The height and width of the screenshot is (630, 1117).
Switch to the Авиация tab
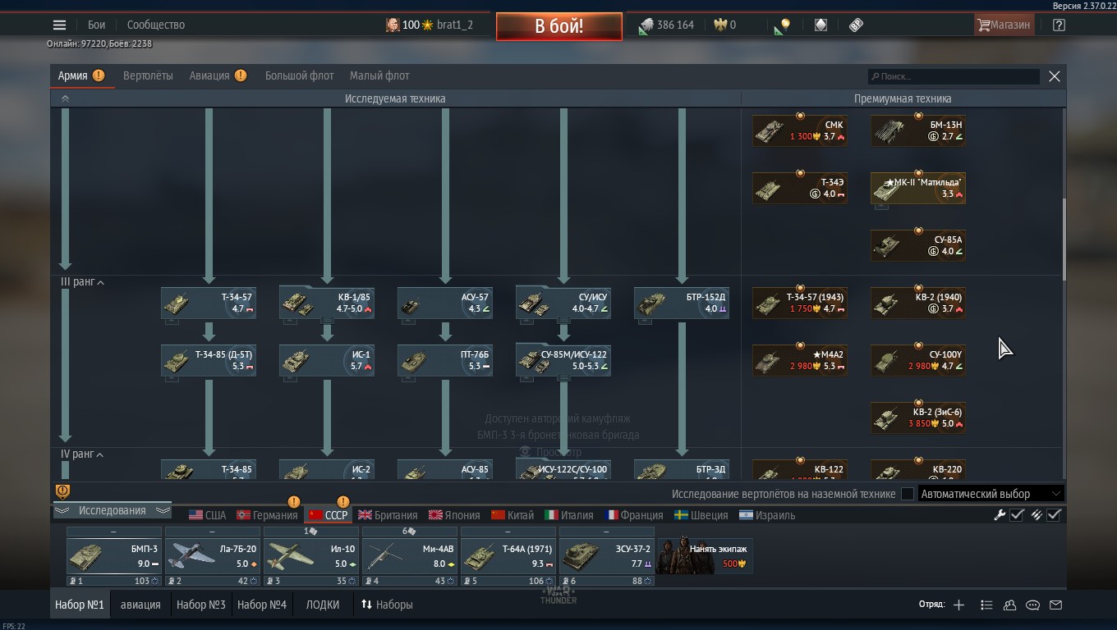coord(209,75)
